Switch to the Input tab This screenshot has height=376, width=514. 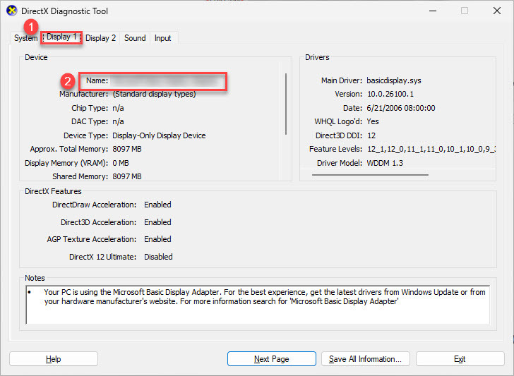point(163,38)
